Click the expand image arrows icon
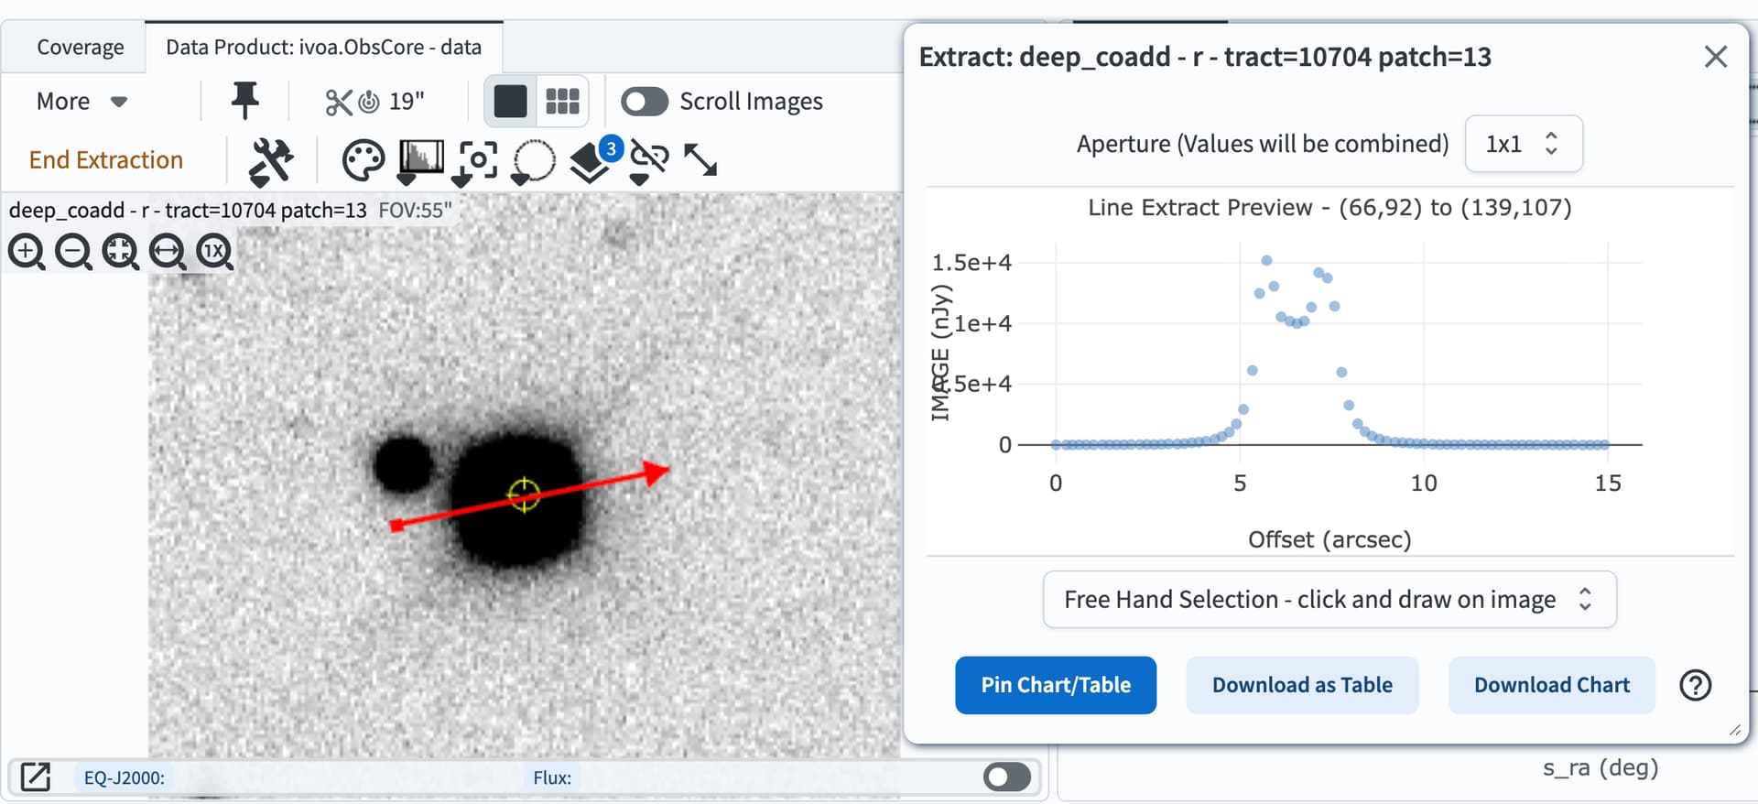 click(x=700, y=160)
